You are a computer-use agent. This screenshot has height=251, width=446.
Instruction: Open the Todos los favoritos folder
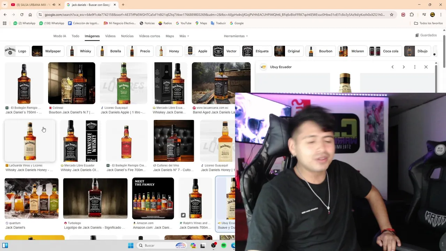click(x=428, y=23)
